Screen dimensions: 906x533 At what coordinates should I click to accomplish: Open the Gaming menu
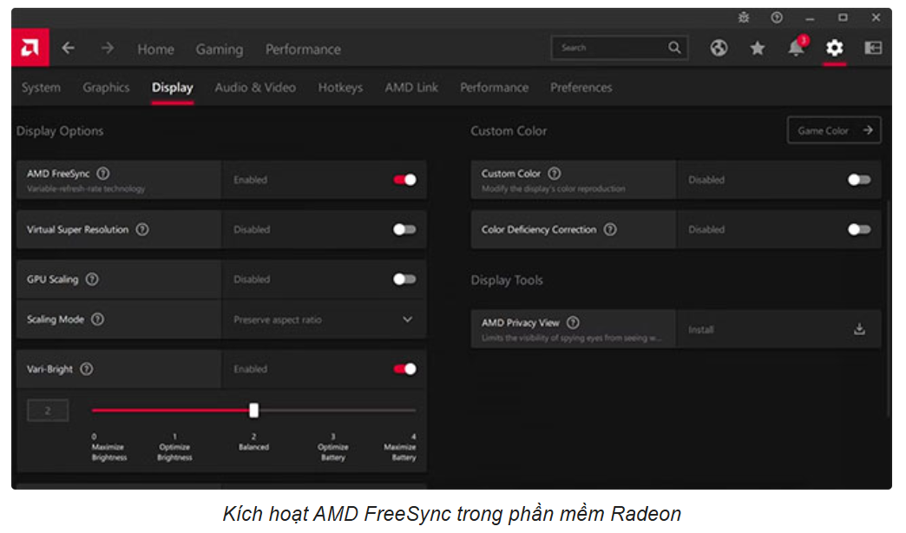click(x=219, y=49)
